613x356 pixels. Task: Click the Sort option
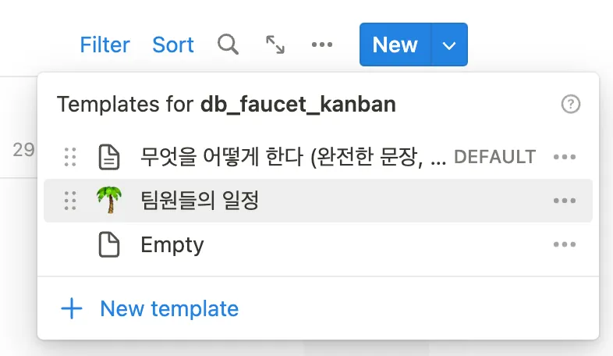[173, 44]
